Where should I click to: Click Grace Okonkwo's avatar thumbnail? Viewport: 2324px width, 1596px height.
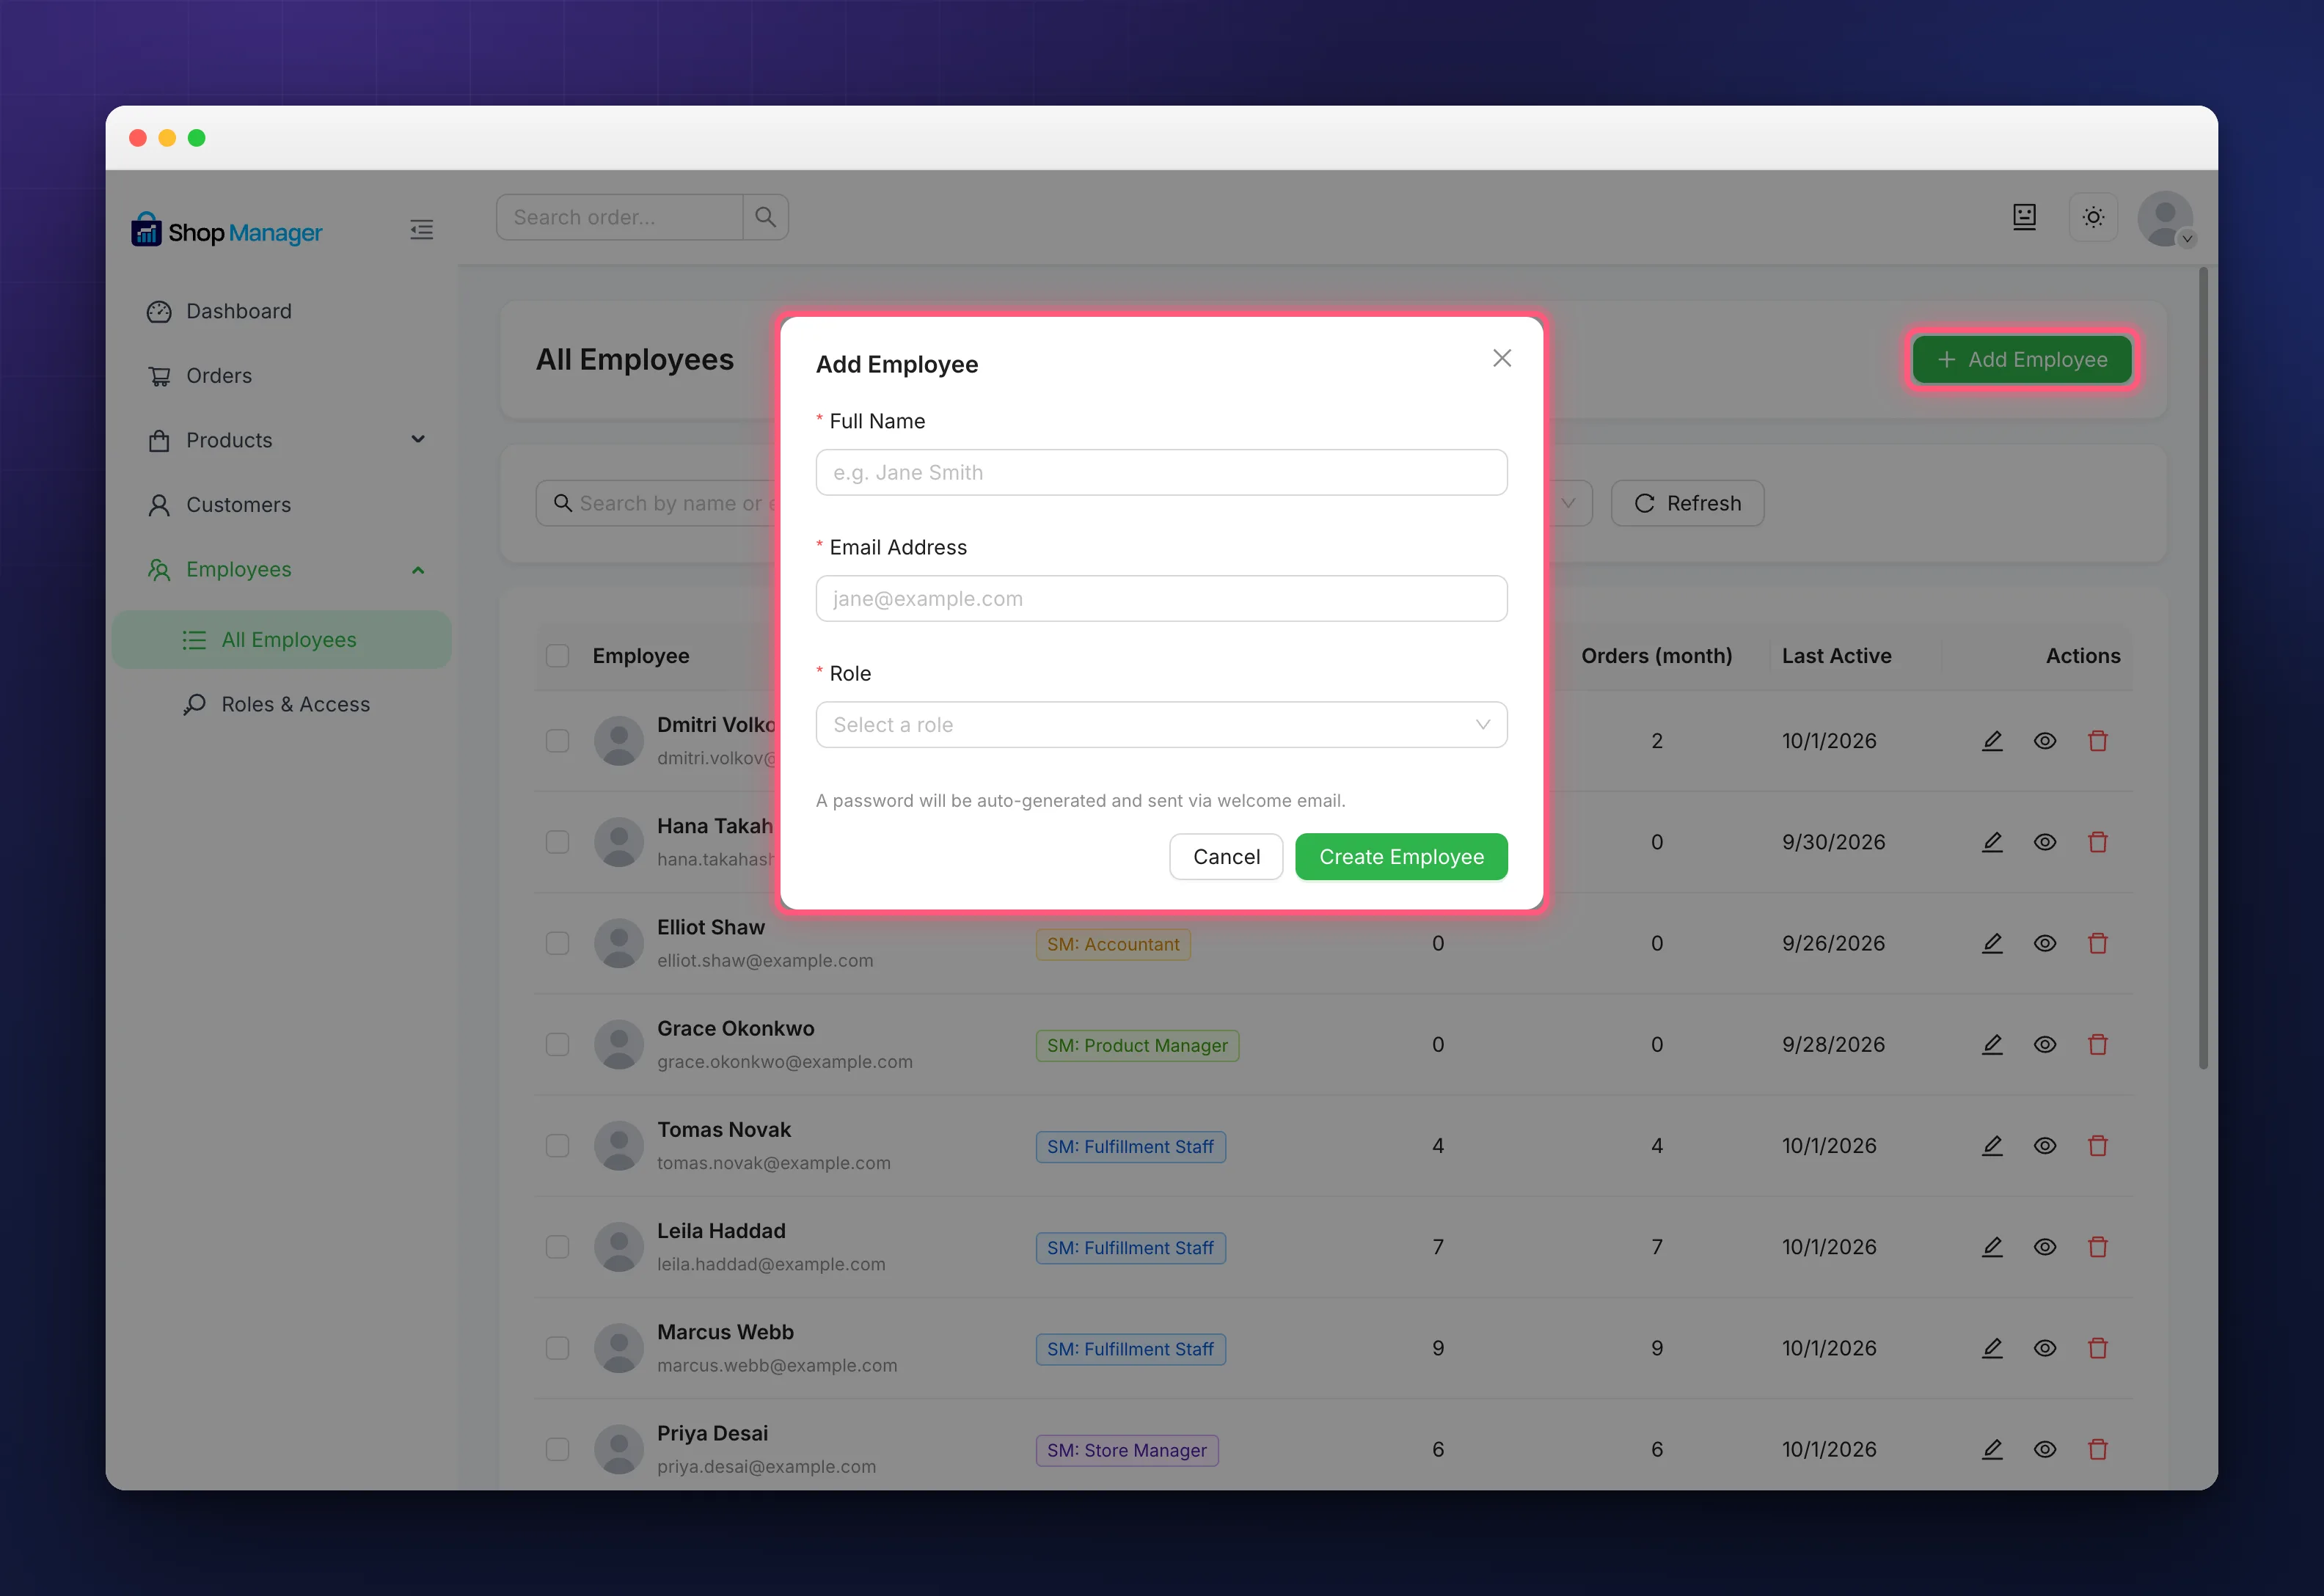(619, 1044)
